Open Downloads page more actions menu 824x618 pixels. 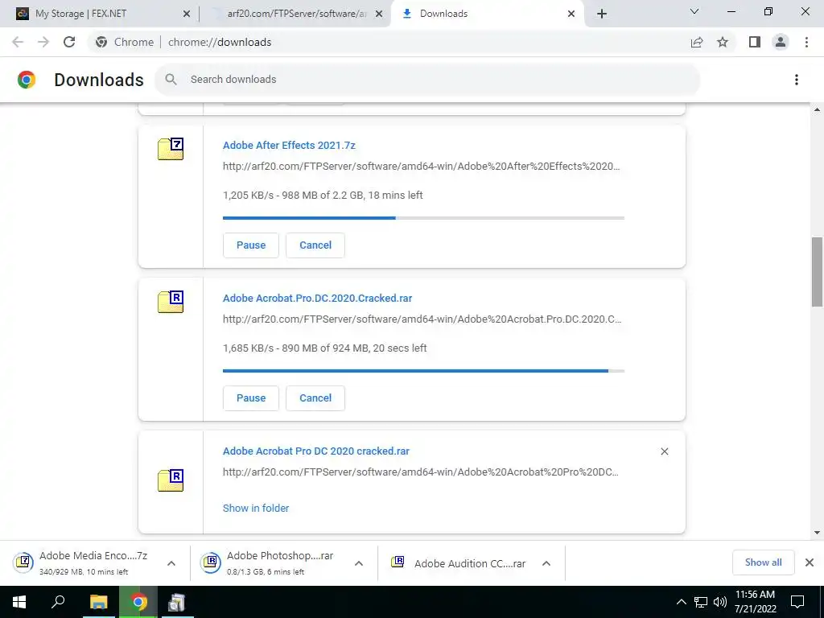pos(797,80)
